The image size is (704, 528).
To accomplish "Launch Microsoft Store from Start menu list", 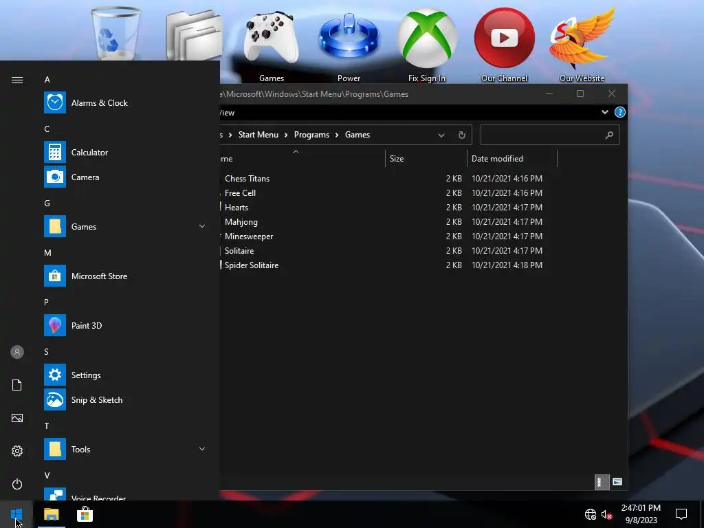I will [124, 276].
